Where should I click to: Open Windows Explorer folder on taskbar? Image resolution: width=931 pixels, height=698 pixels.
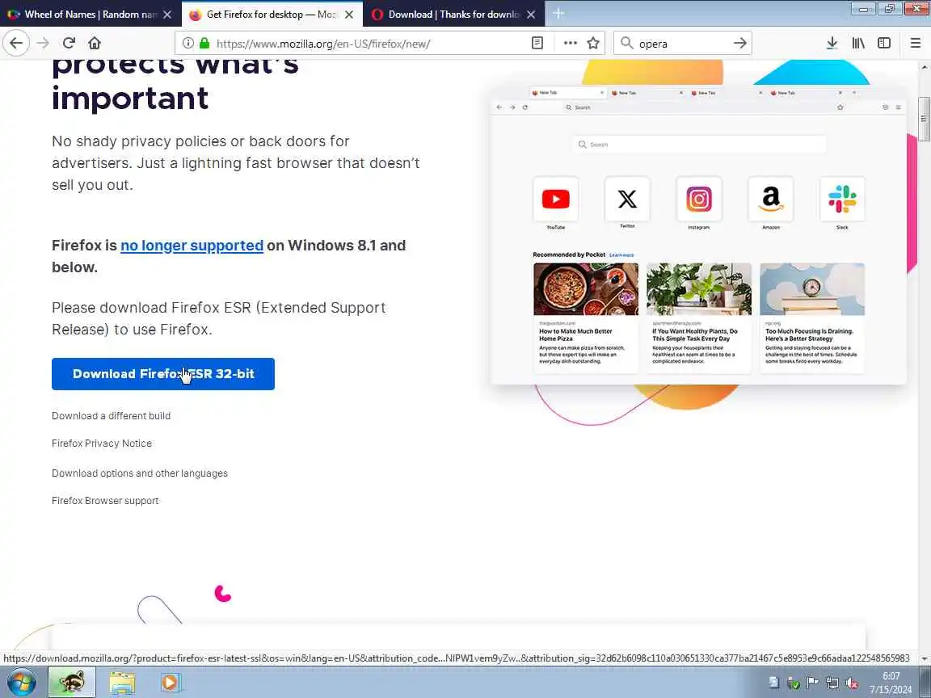pyautogui.click(x=122, y=683)
